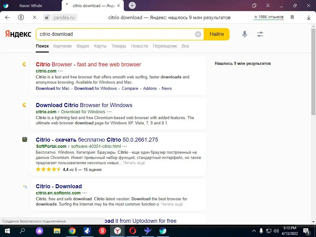Image resolution: width=316 pixels, height=237 pixels.
Task: Show hidden system tray icons chevron
Action: click(254, 231)
